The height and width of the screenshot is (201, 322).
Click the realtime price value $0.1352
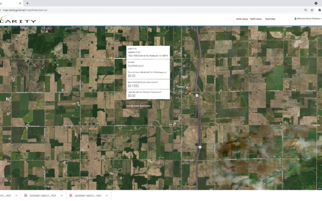[133, 86]
